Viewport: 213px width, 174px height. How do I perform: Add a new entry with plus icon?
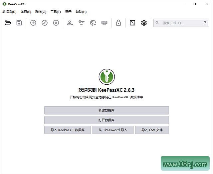[x=33, y=23]
